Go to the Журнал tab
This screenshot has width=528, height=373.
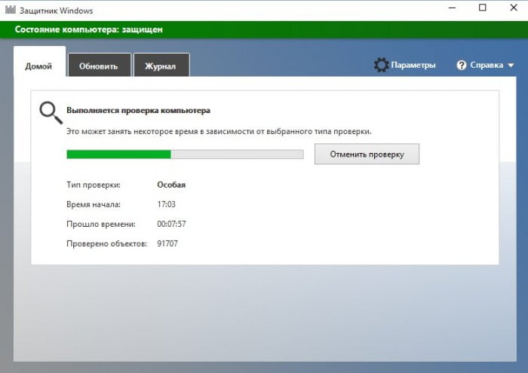(x=161, y=66)
